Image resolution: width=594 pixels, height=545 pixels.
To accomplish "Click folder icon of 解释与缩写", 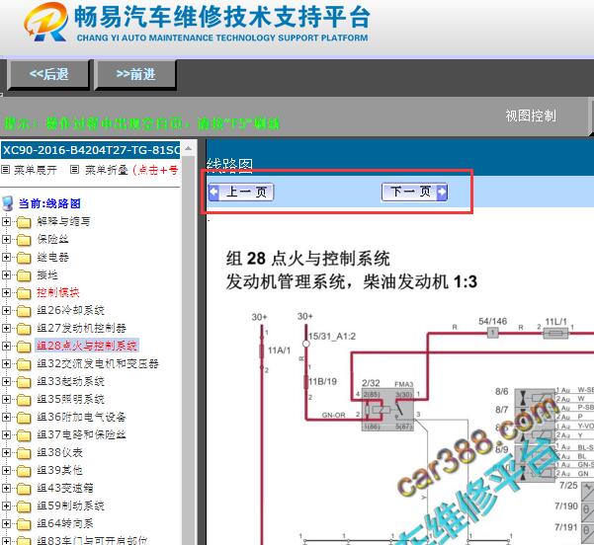I will (24, 222).
